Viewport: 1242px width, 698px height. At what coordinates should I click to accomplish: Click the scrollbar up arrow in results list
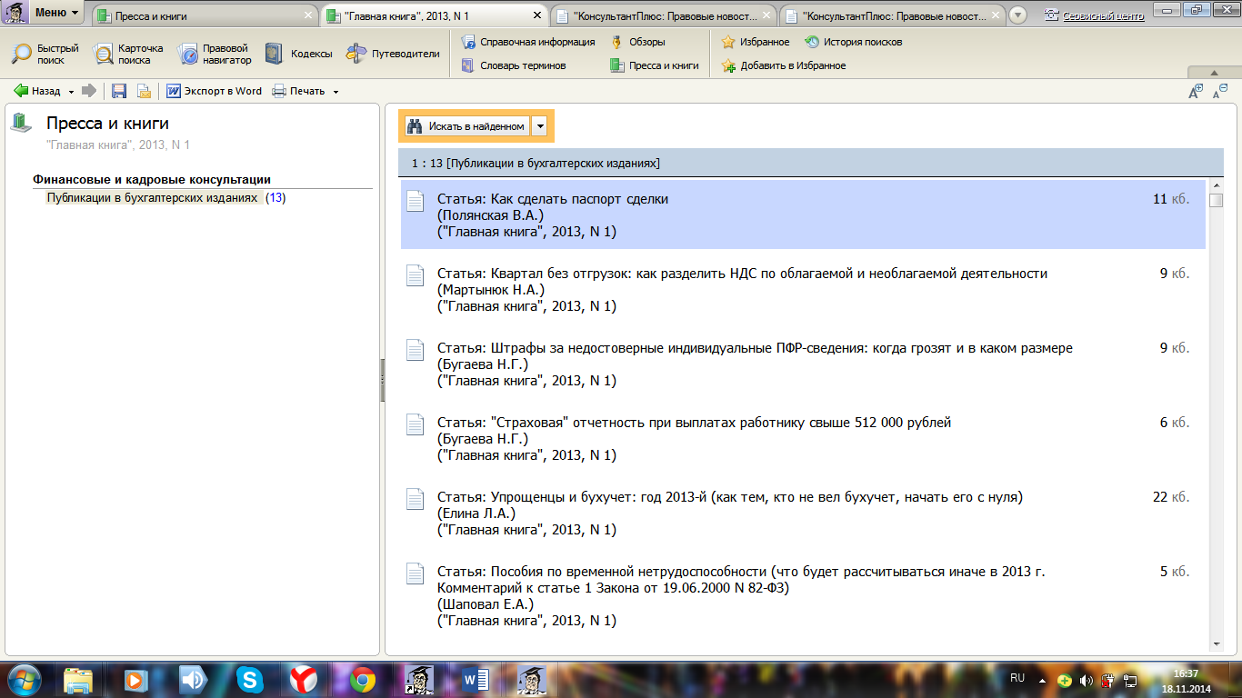[1217, 186]
